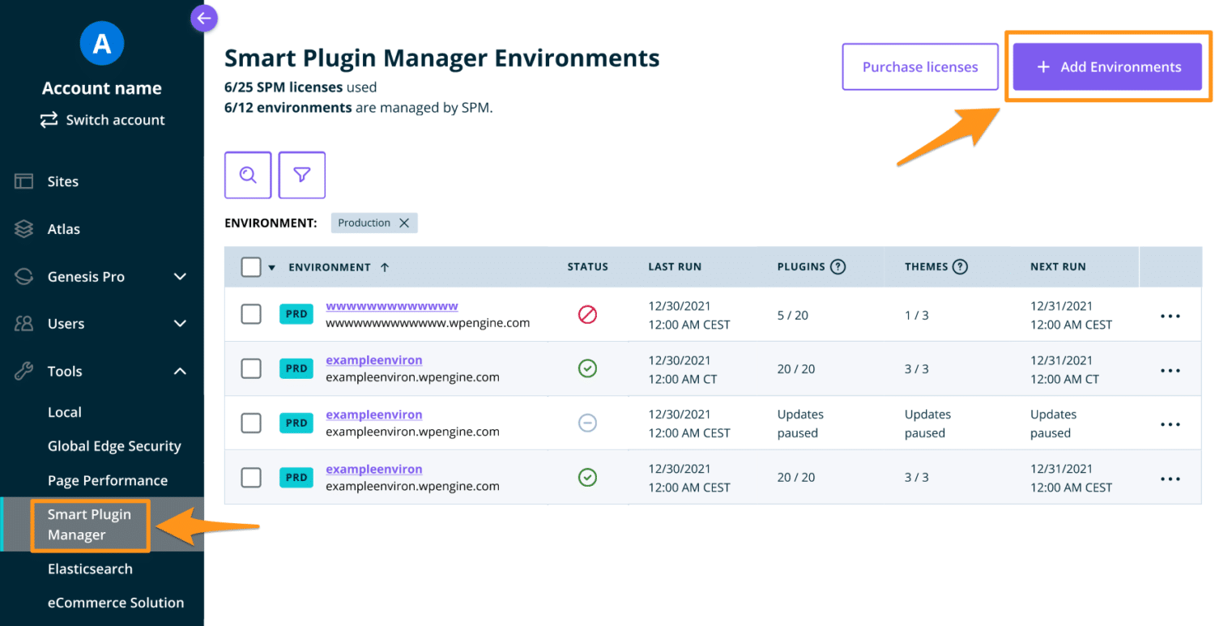Image resolution: width=1215 pixels, height=626 pixels.
Task: View the Plugins column help icon
Action: pos(838,266)
